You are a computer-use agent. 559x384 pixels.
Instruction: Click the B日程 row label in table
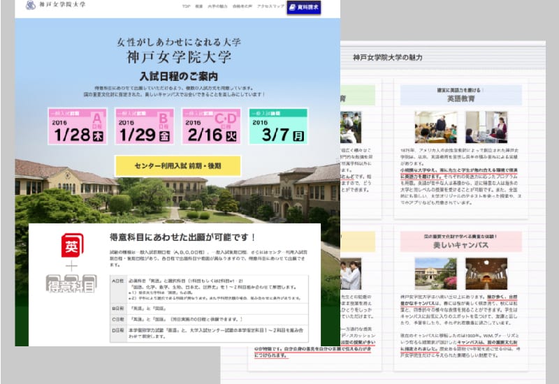coord(118,309)
